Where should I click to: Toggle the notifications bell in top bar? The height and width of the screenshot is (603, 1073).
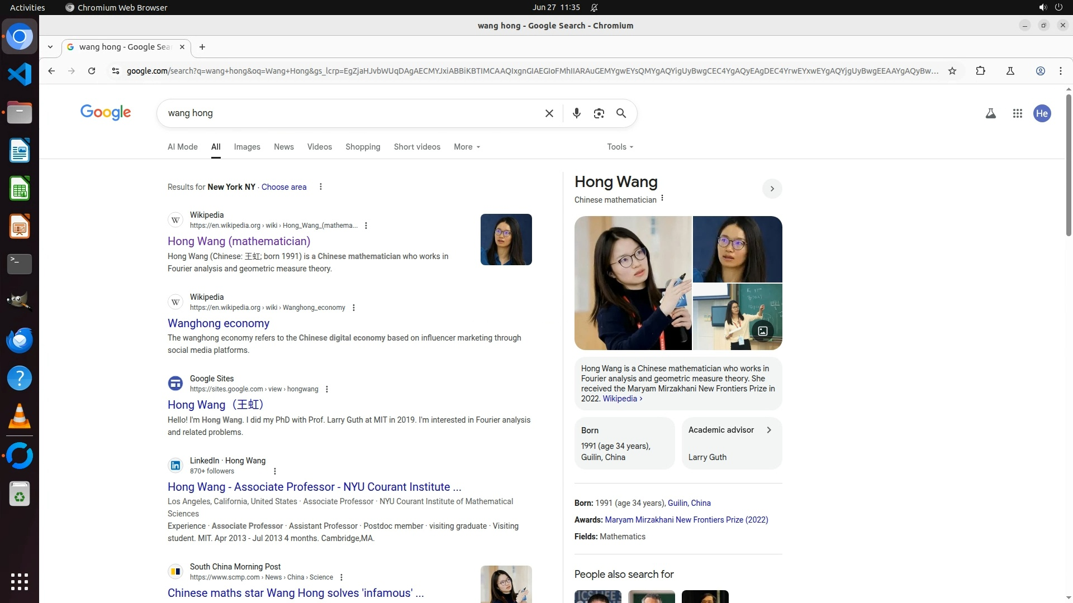[594, 7]
